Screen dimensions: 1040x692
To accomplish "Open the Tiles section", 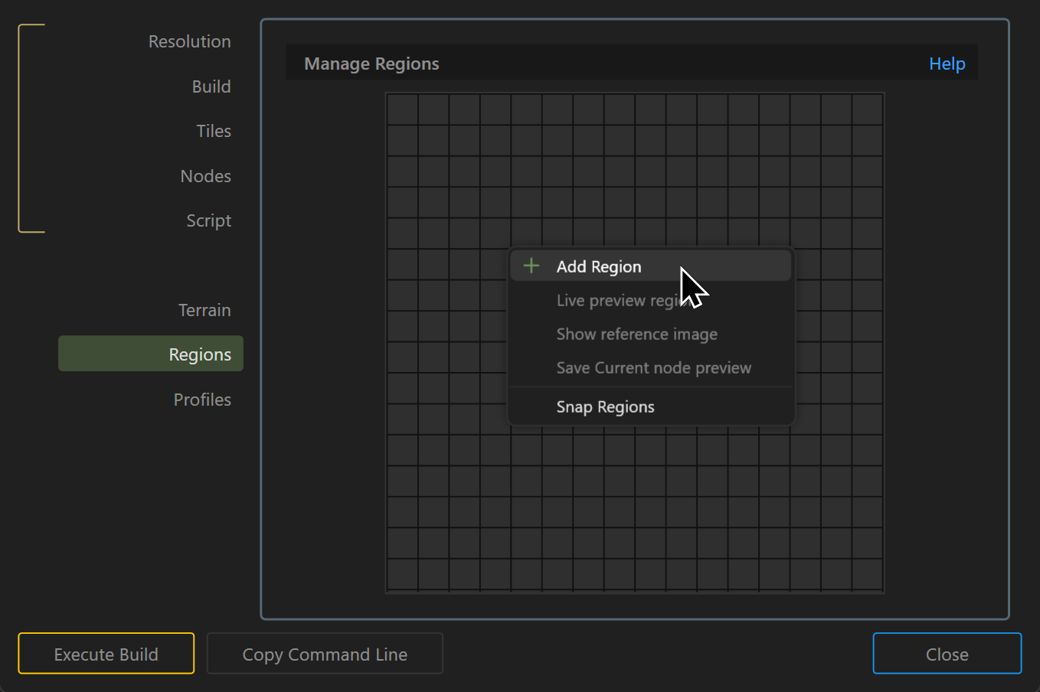I will coord(213,131).
